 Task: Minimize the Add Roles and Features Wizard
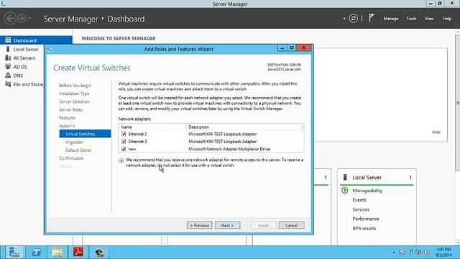pyautogui.click(x=282, y=48)
